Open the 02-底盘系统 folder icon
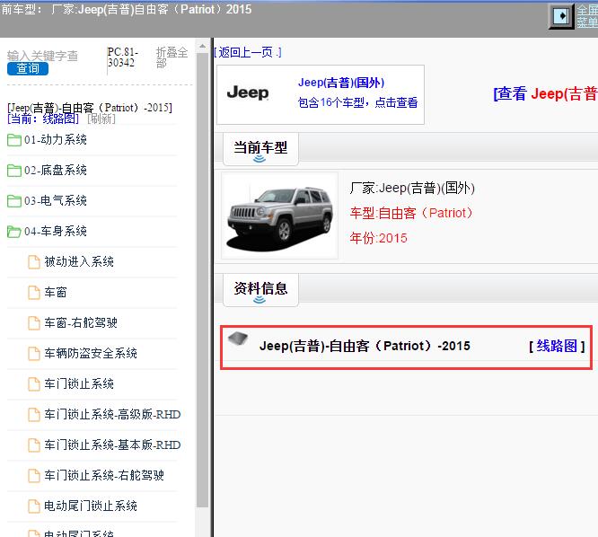Screen dimensions: 598x537 point(14,171)
